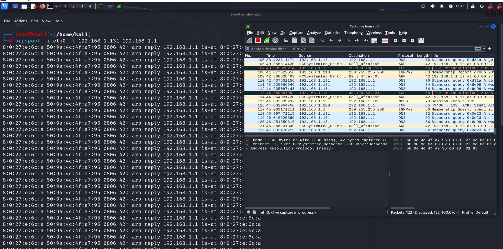The width and height of the screenshot is (503, 249).
Task: Focus the Apply a display filter field
Action: tap(362, 49)
